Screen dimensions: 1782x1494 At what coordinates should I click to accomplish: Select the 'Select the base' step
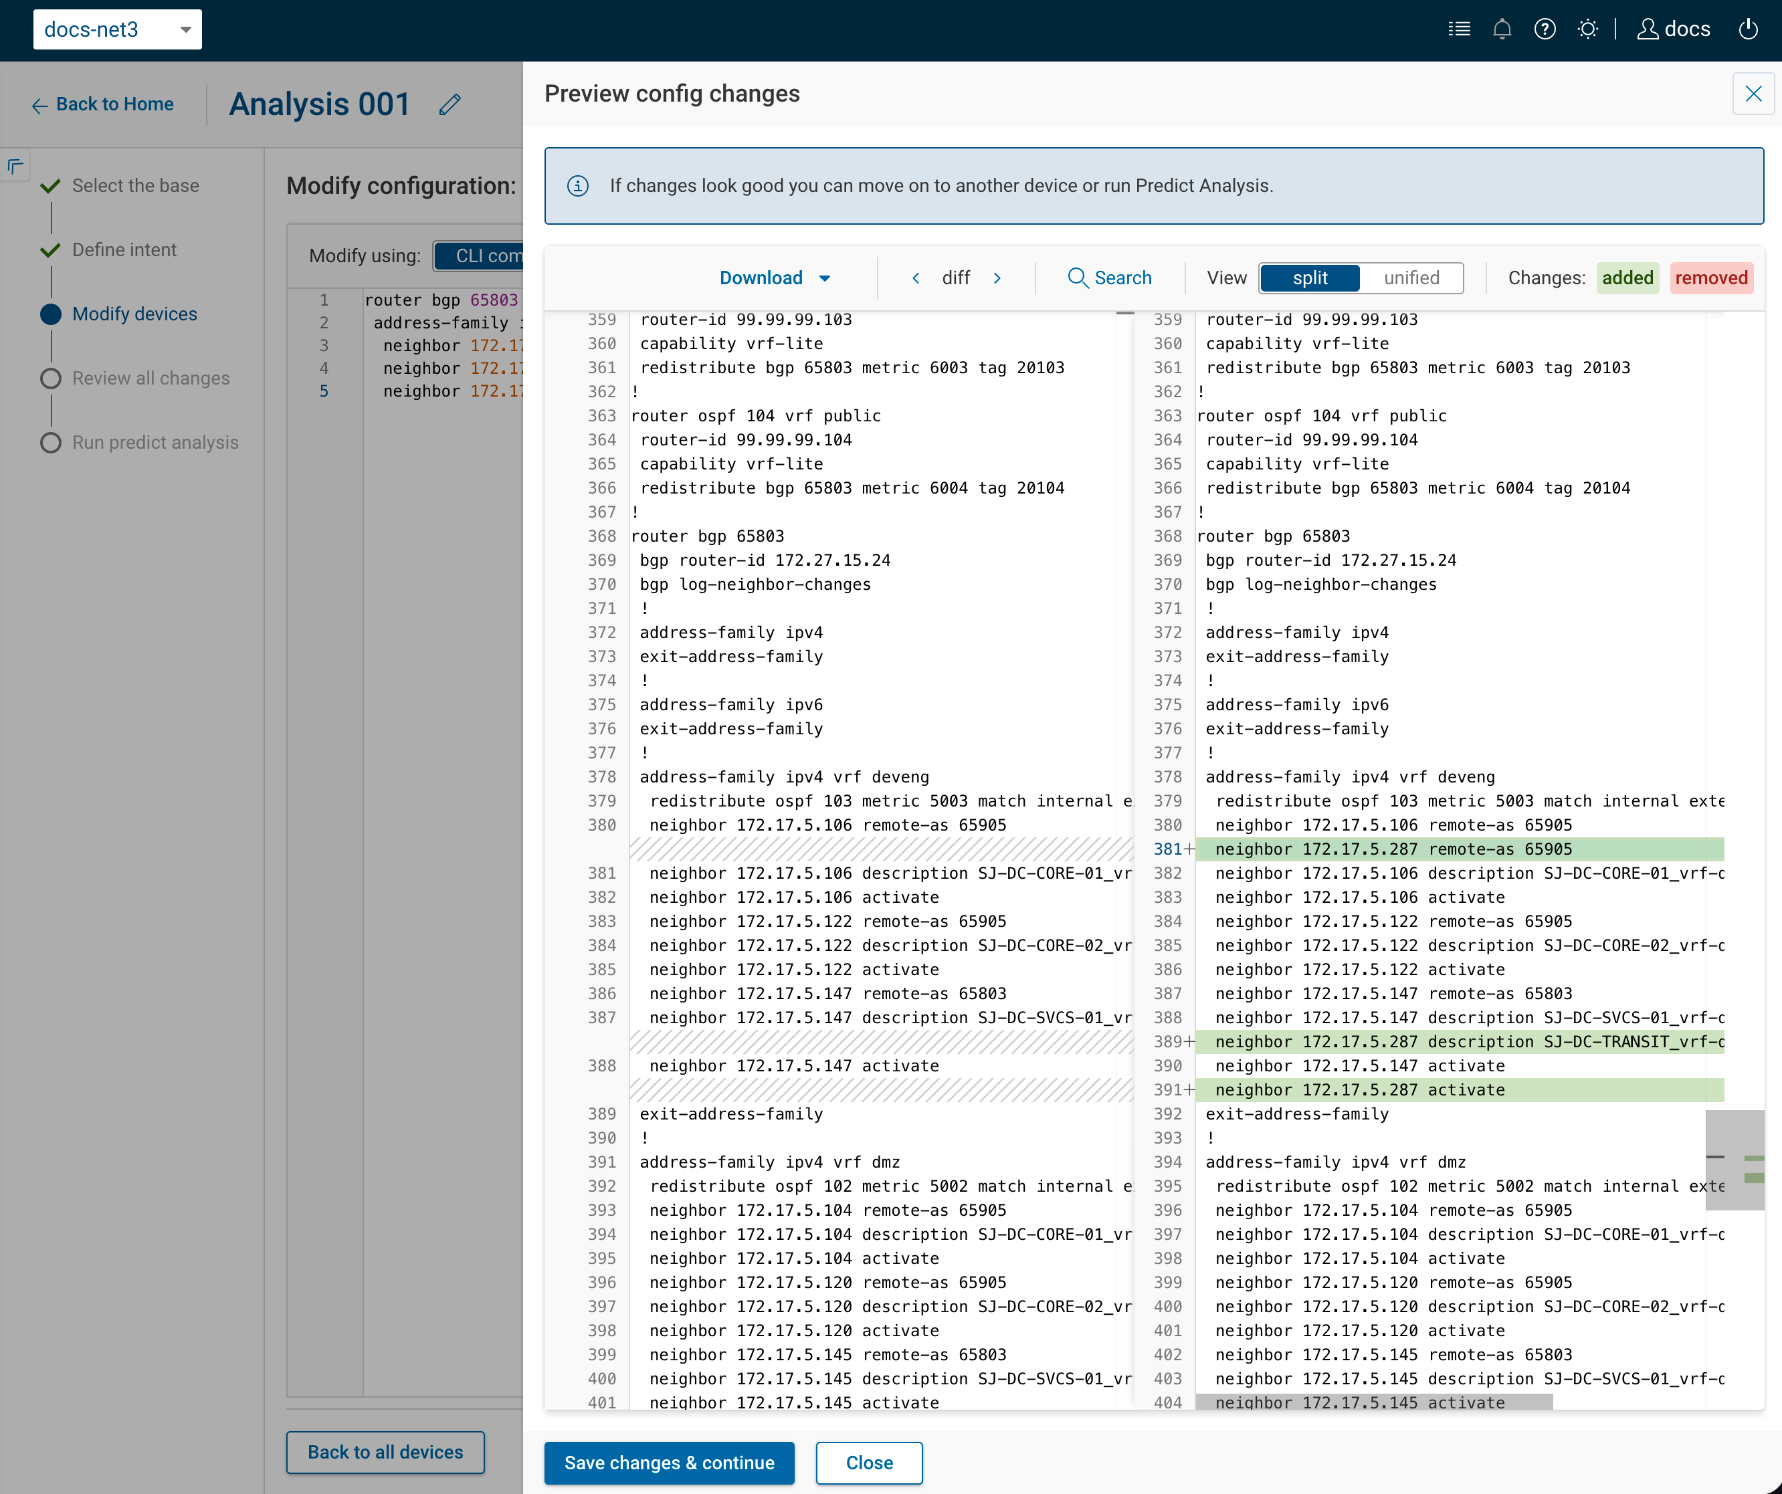click(x=135, y=186)
